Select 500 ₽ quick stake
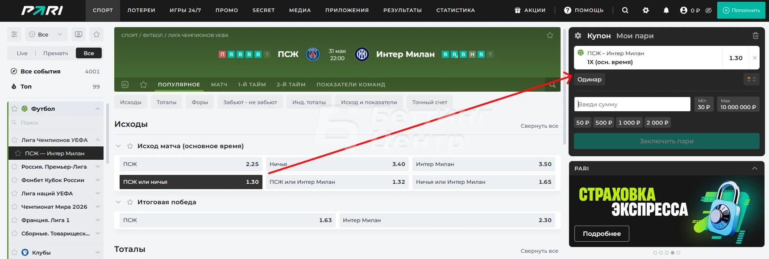Image resolution: width=769 pixels, height=259 pixels. [x=603, y=122]
